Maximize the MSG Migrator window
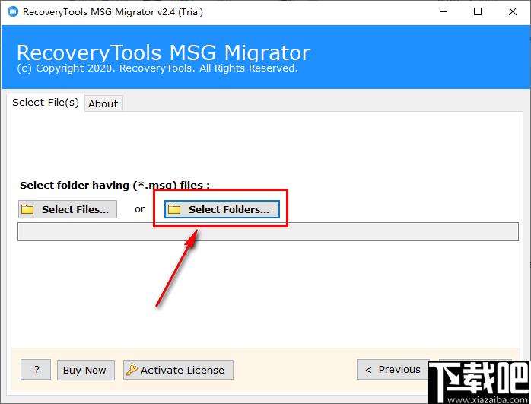The image size is (531, 404). [x=478, y=12]
